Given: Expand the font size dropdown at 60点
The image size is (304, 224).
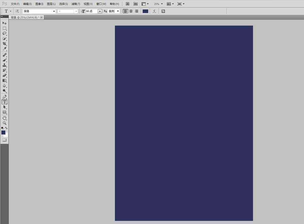Looking at the screenshot, I should pyautogui.click(x=100, y=11).
